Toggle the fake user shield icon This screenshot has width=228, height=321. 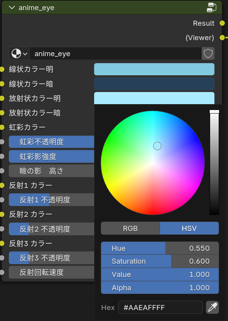click(x=208, y=54)
